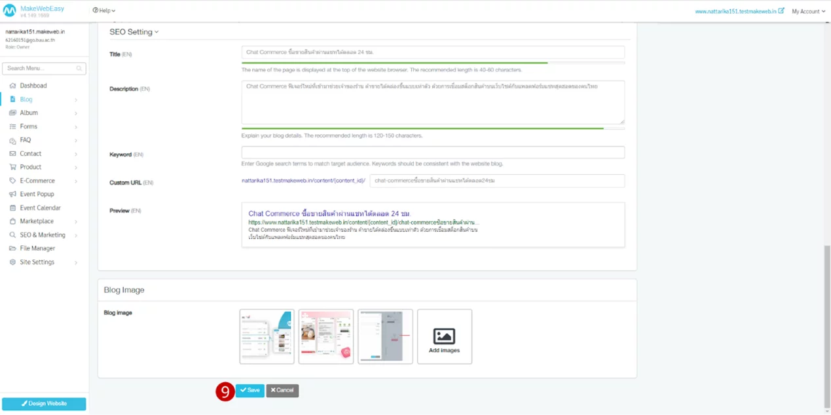The image size is (831, 415).
Task: Click the Contact envelope icon
Action: (12, 154)
